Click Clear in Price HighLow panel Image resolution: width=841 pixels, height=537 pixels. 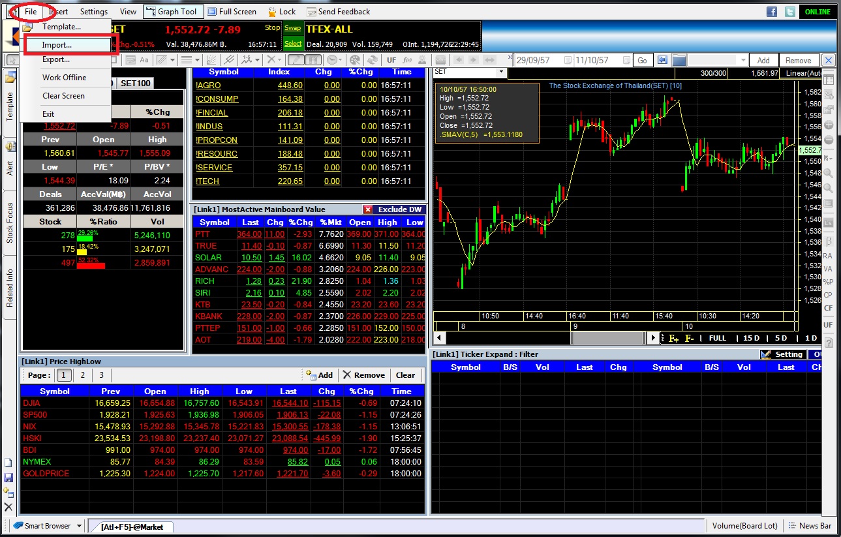coord(405,375)
